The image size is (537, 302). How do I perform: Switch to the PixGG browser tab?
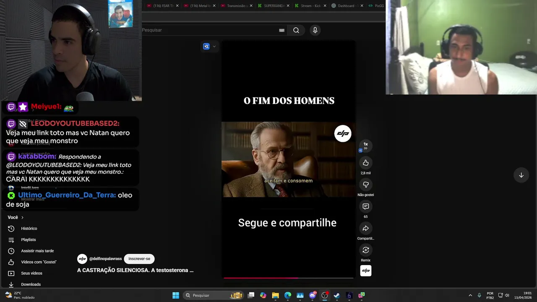376,6
